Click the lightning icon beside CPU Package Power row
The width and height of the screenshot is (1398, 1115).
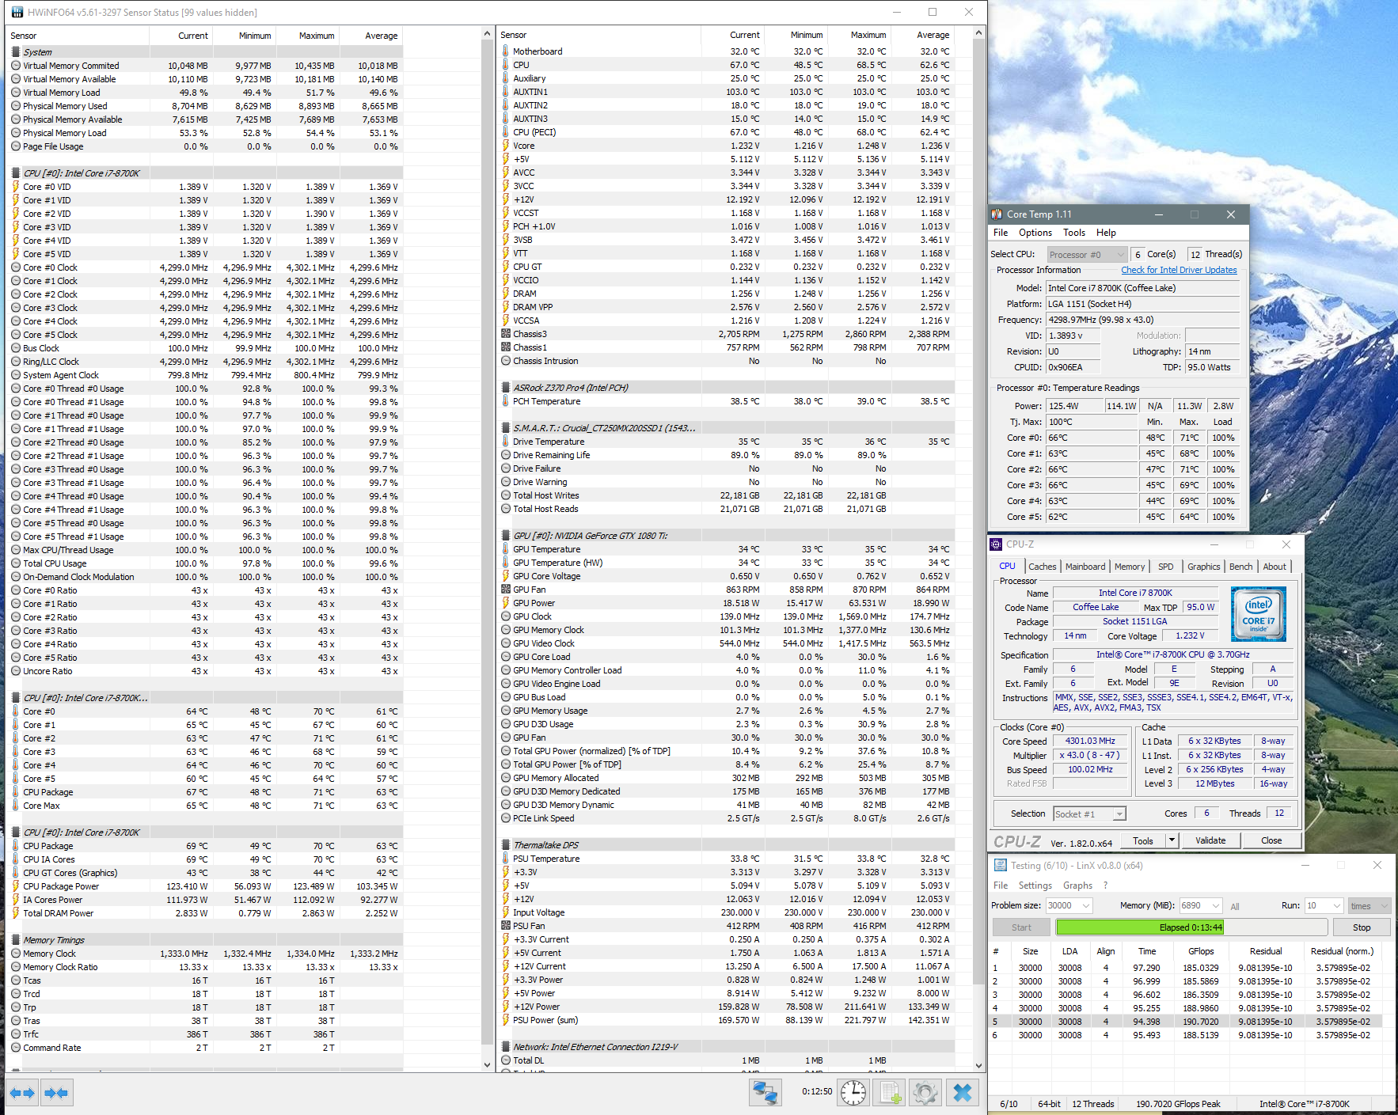(x=16, y=886)
